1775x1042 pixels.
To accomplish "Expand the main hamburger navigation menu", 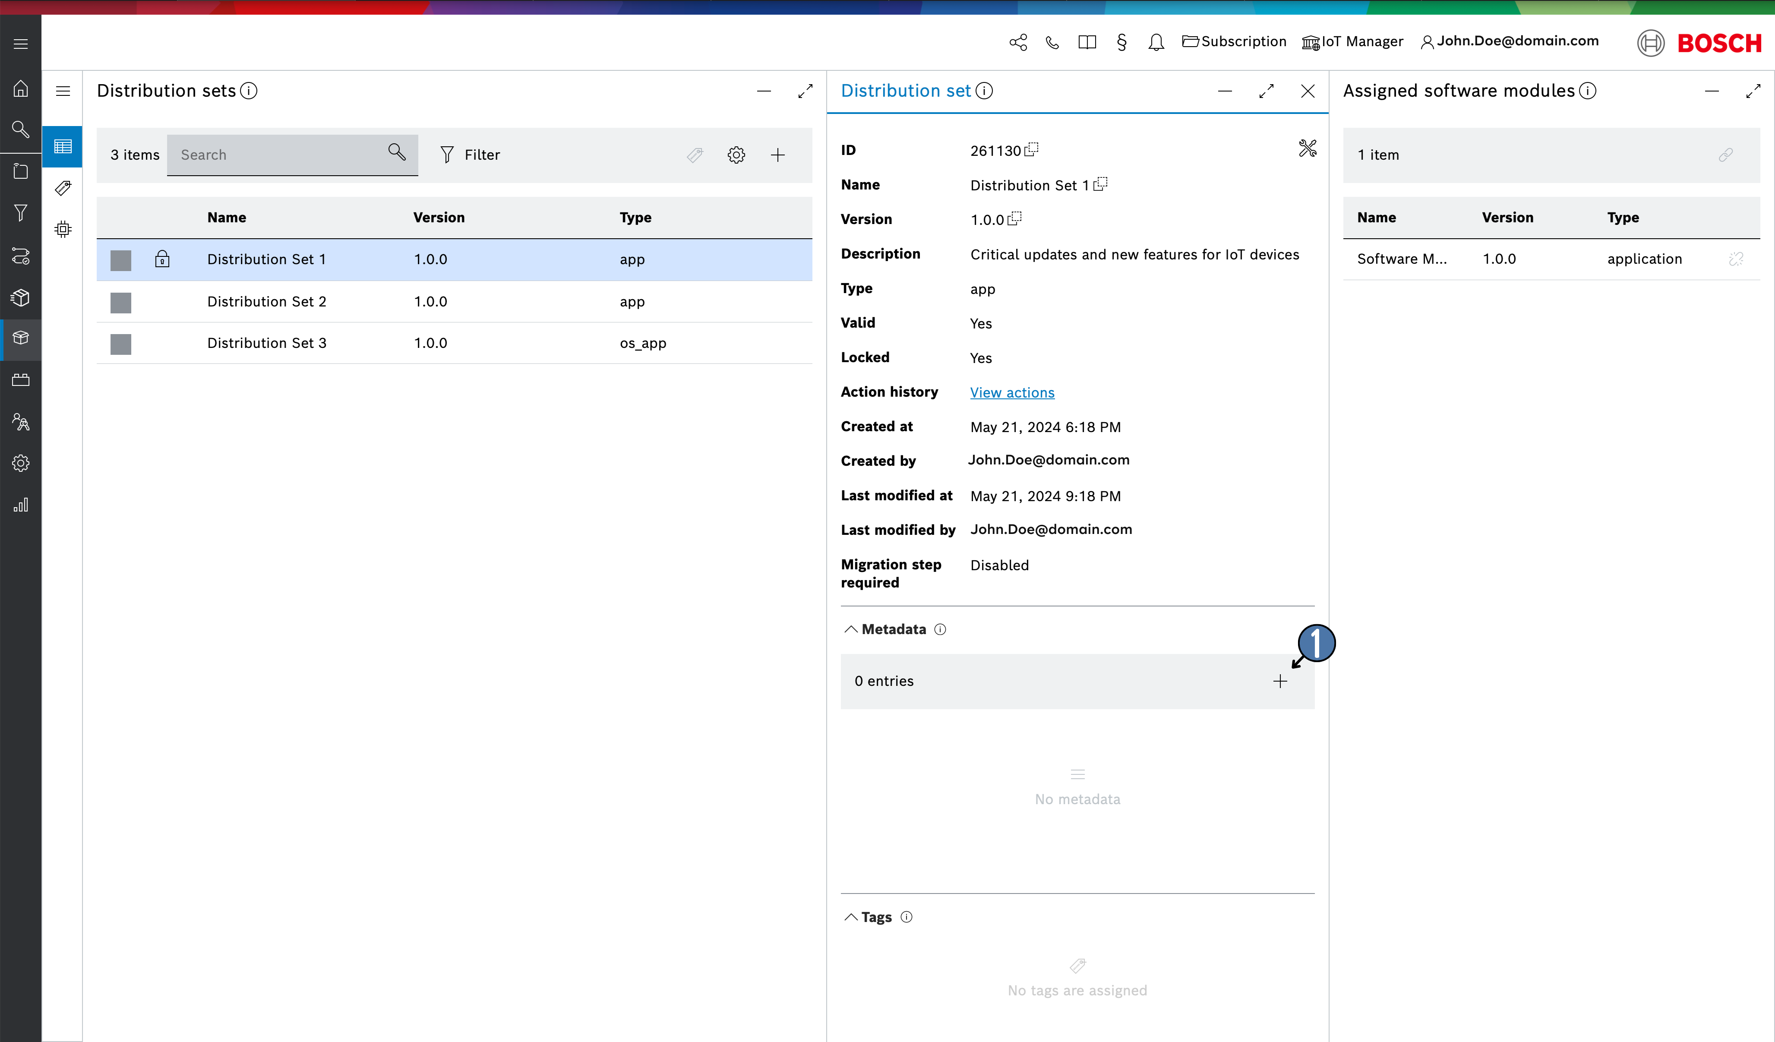I will [20, 44].
